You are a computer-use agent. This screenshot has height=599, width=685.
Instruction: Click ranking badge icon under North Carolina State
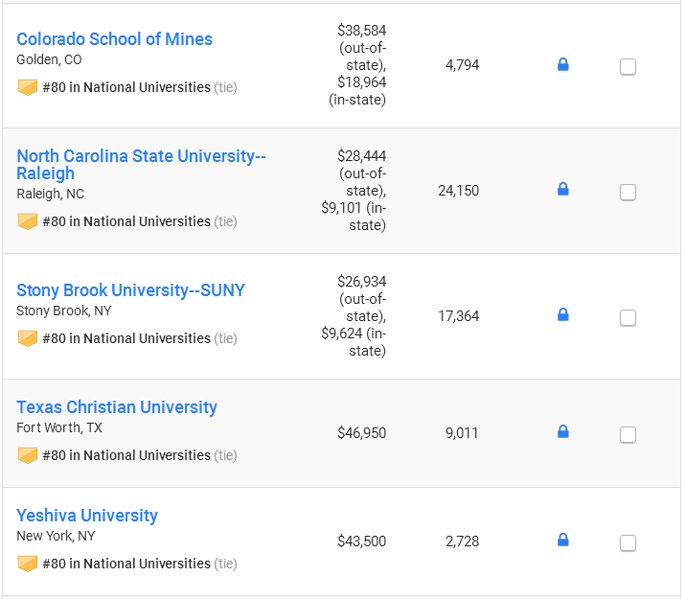[x=28, y=221]
